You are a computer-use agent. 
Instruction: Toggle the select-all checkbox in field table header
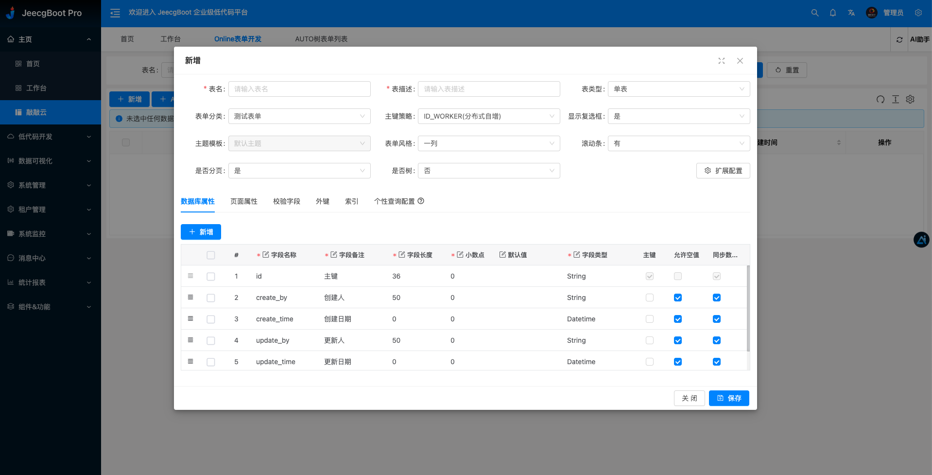(x=210, y=255)
